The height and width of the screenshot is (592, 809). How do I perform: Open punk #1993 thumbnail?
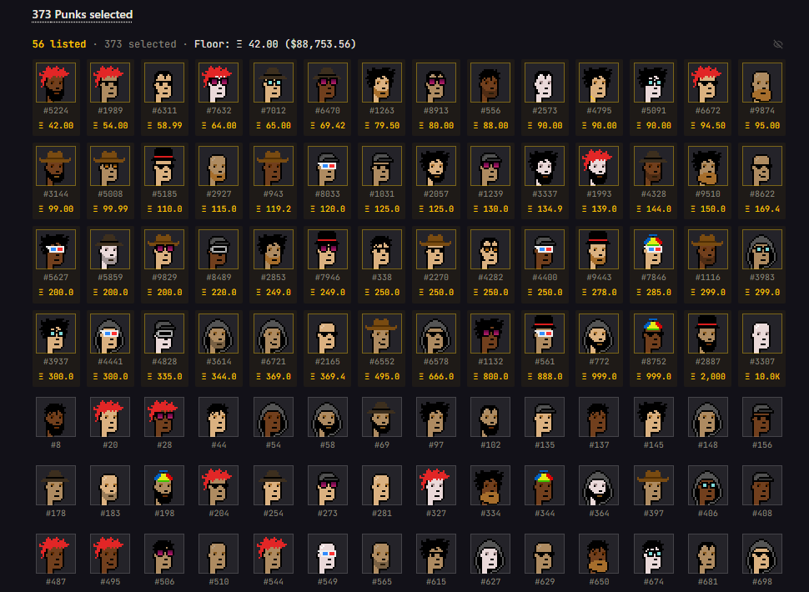[599, 166]
